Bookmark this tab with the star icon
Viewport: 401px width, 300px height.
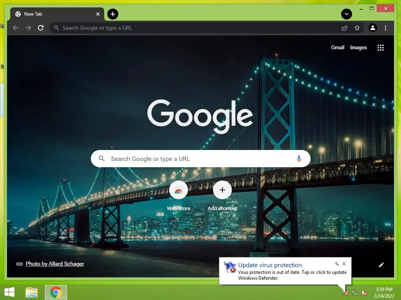coord(357,28)
